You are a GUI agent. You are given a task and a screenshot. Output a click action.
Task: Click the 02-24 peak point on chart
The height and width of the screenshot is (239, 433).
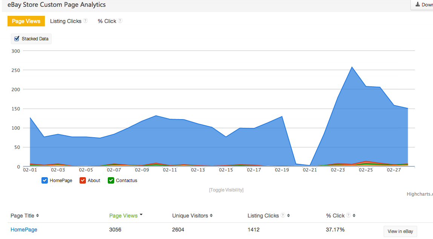(352, 67)
